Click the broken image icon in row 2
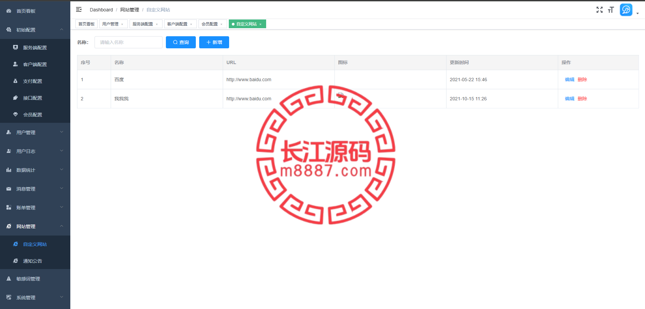The height and width of the screenshot is (309, 645). point(341,95)
